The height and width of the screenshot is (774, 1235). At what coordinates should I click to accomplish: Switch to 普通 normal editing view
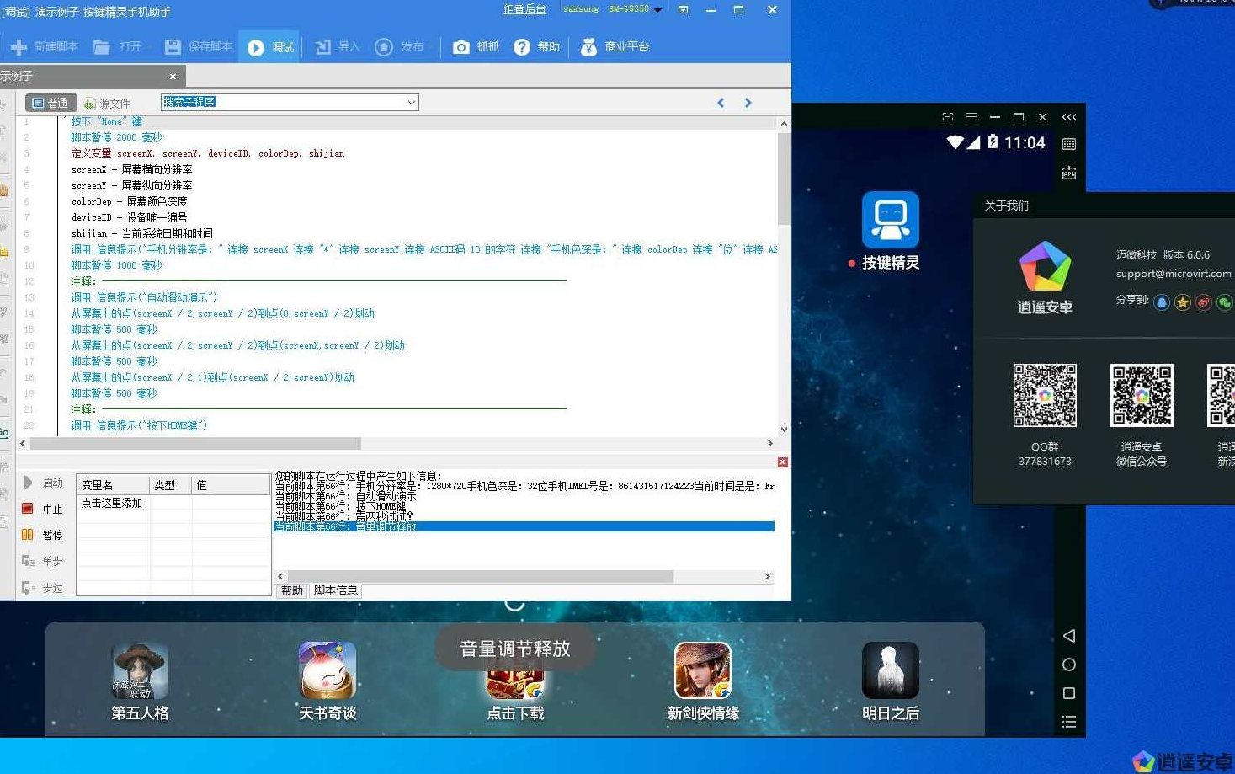[51, 102]
